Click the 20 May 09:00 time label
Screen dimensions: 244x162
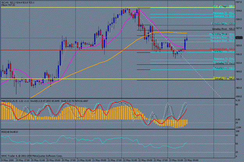(x=53, y=160)
